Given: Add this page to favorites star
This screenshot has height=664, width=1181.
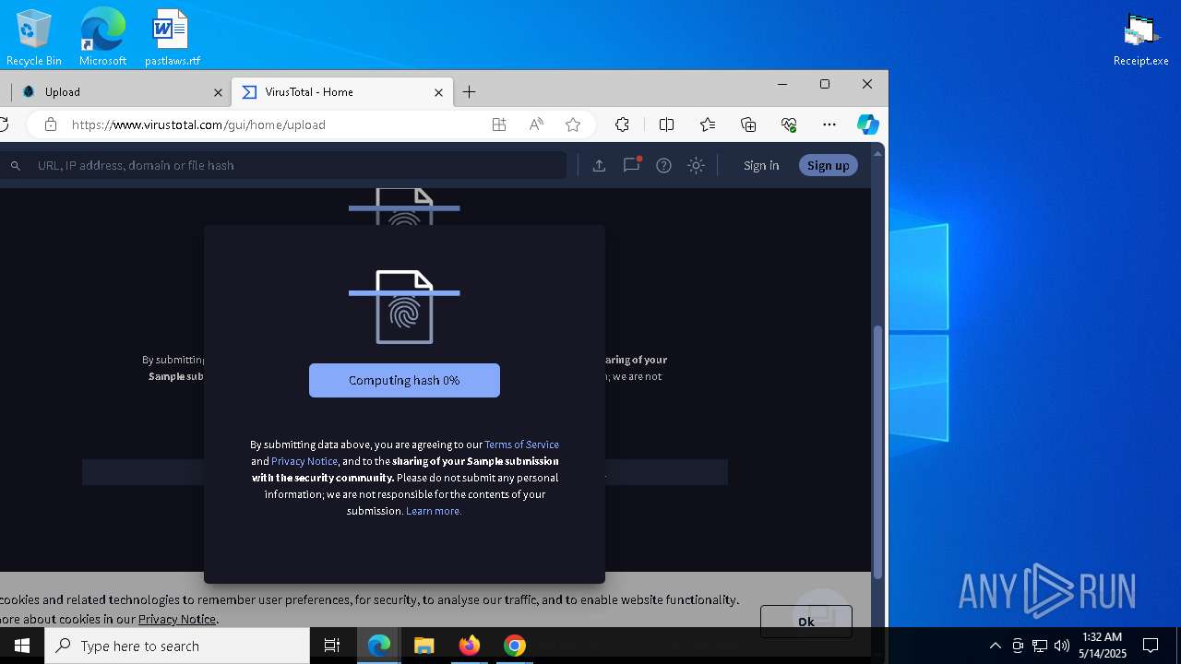Looking at the screenshot, I should pos(573,125).
